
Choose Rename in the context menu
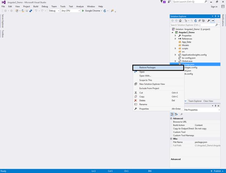159,105
